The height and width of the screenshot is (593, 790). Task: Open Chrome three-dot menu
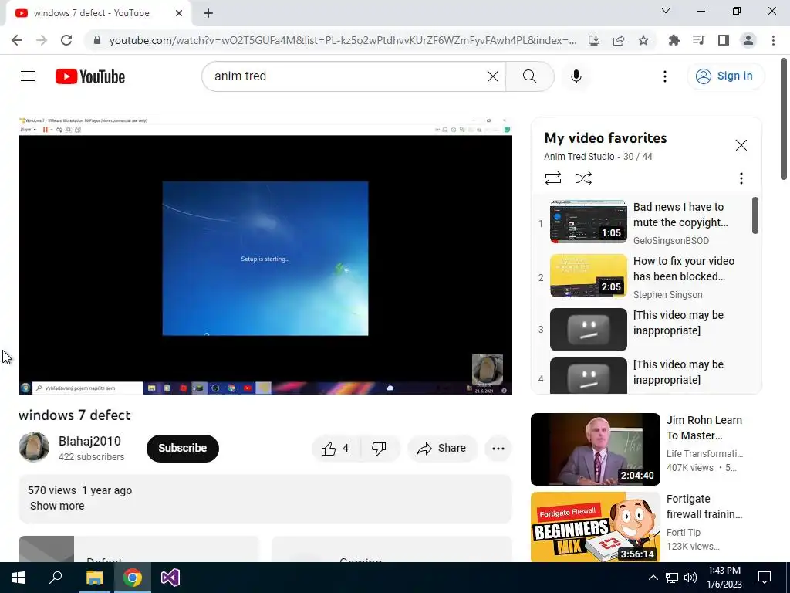coord(773,40)
